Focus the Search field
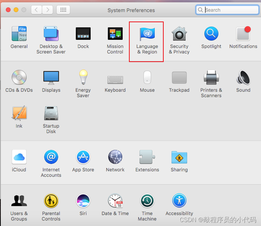The width and height of the screenshot is (261, 226). [x=227, y=10]
